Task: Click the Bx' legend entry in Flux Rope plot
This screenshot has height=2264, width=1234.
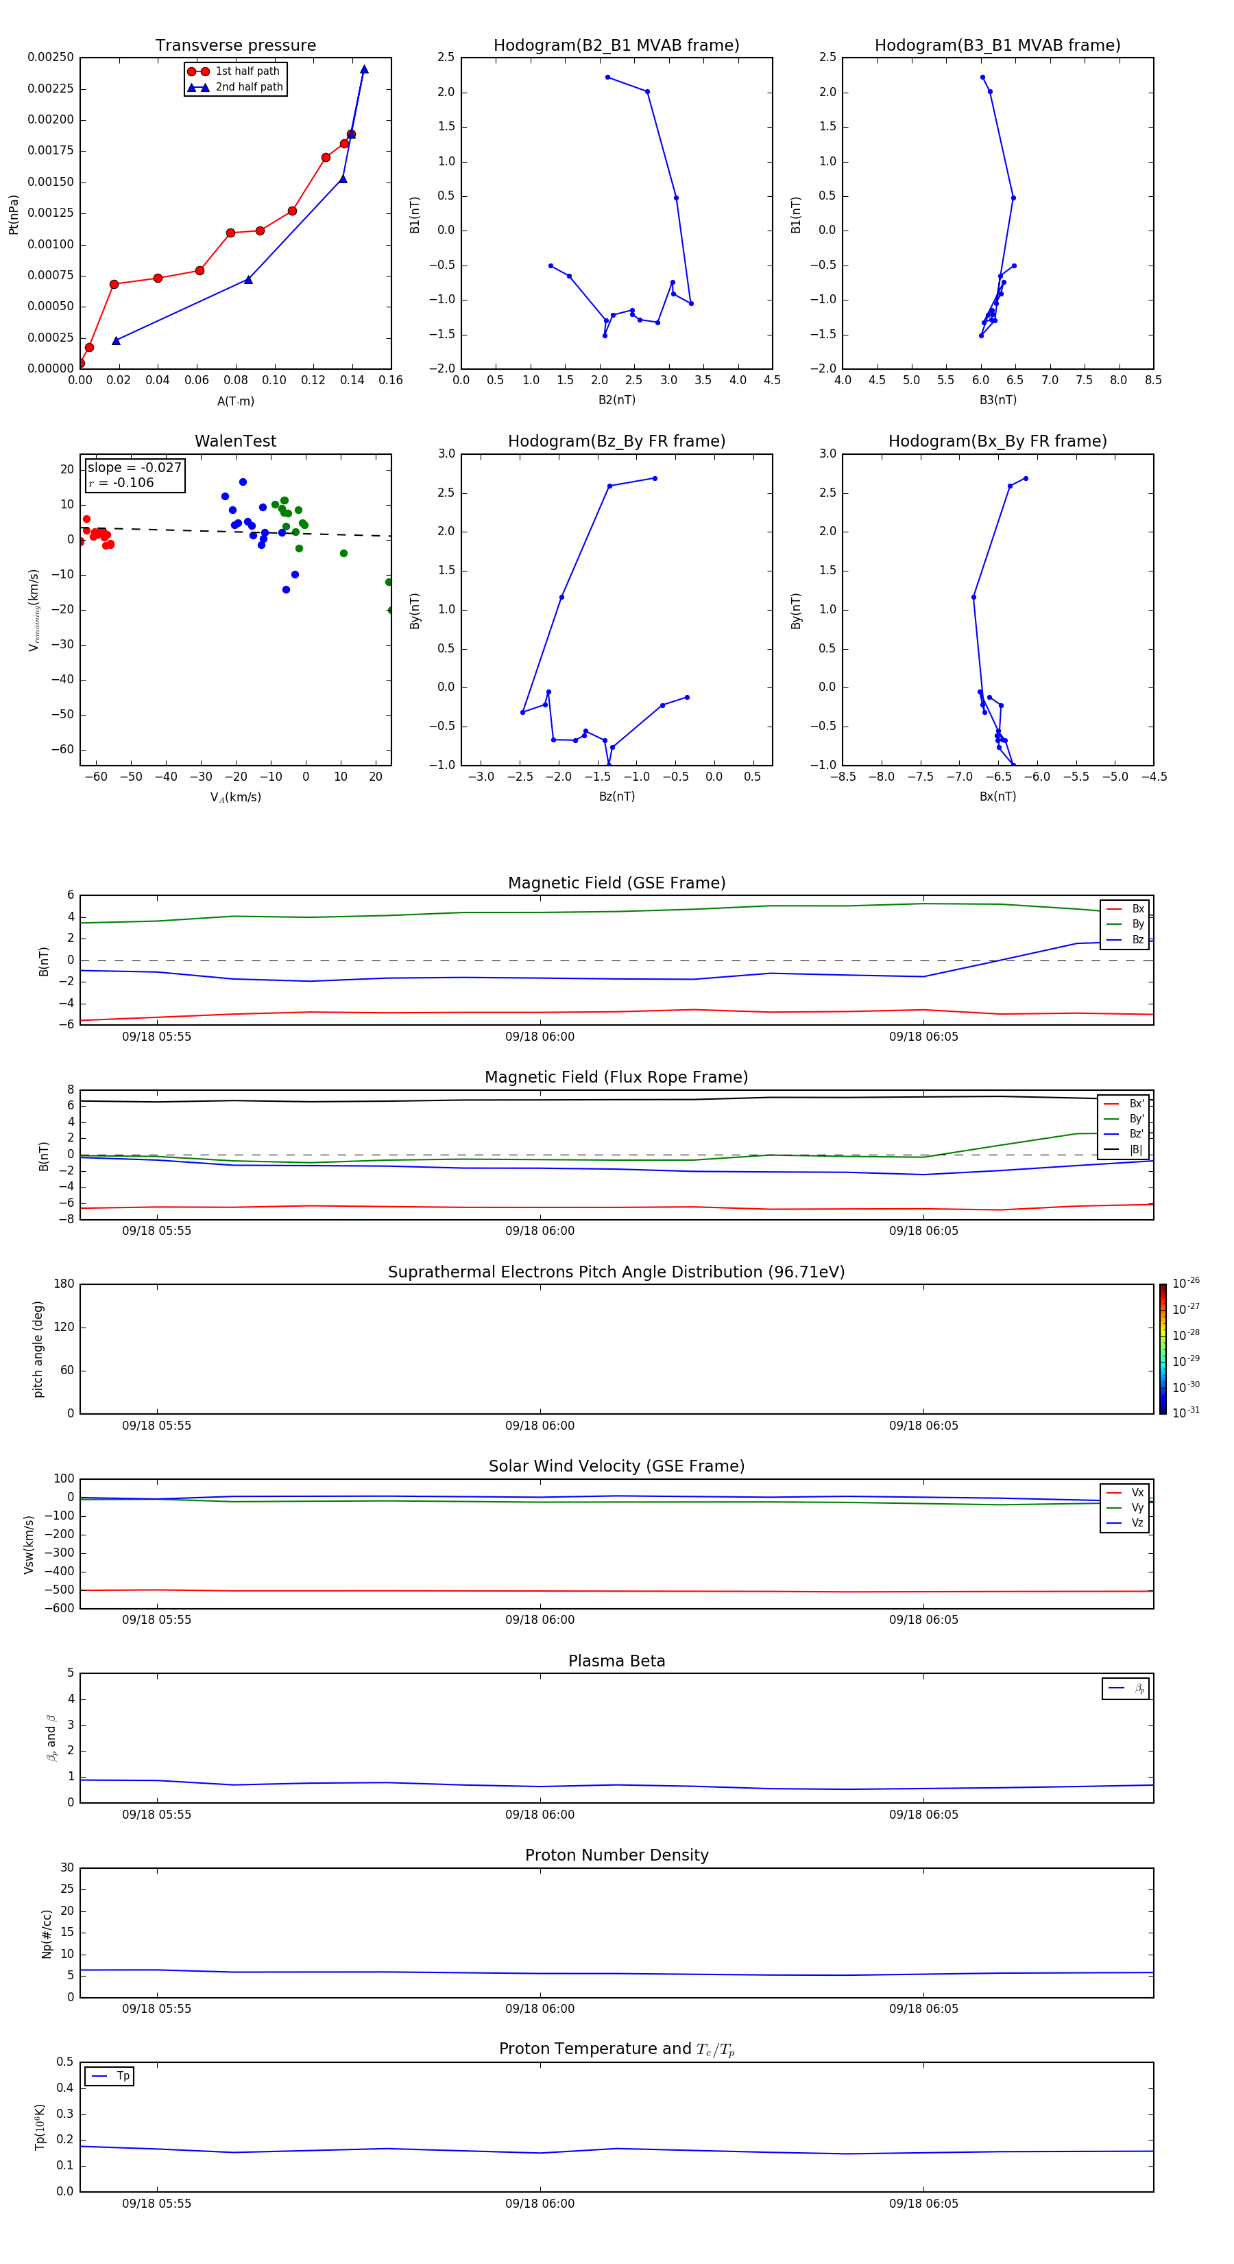Action: 1124,1104
